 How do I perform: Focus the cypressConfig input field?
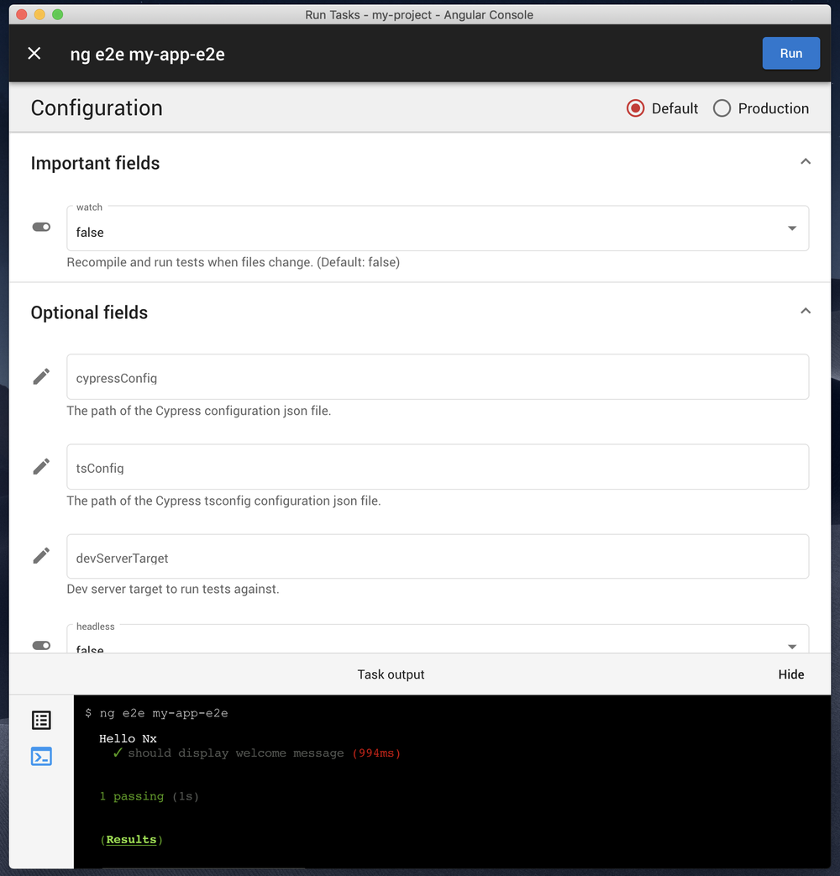coord(437,377)
